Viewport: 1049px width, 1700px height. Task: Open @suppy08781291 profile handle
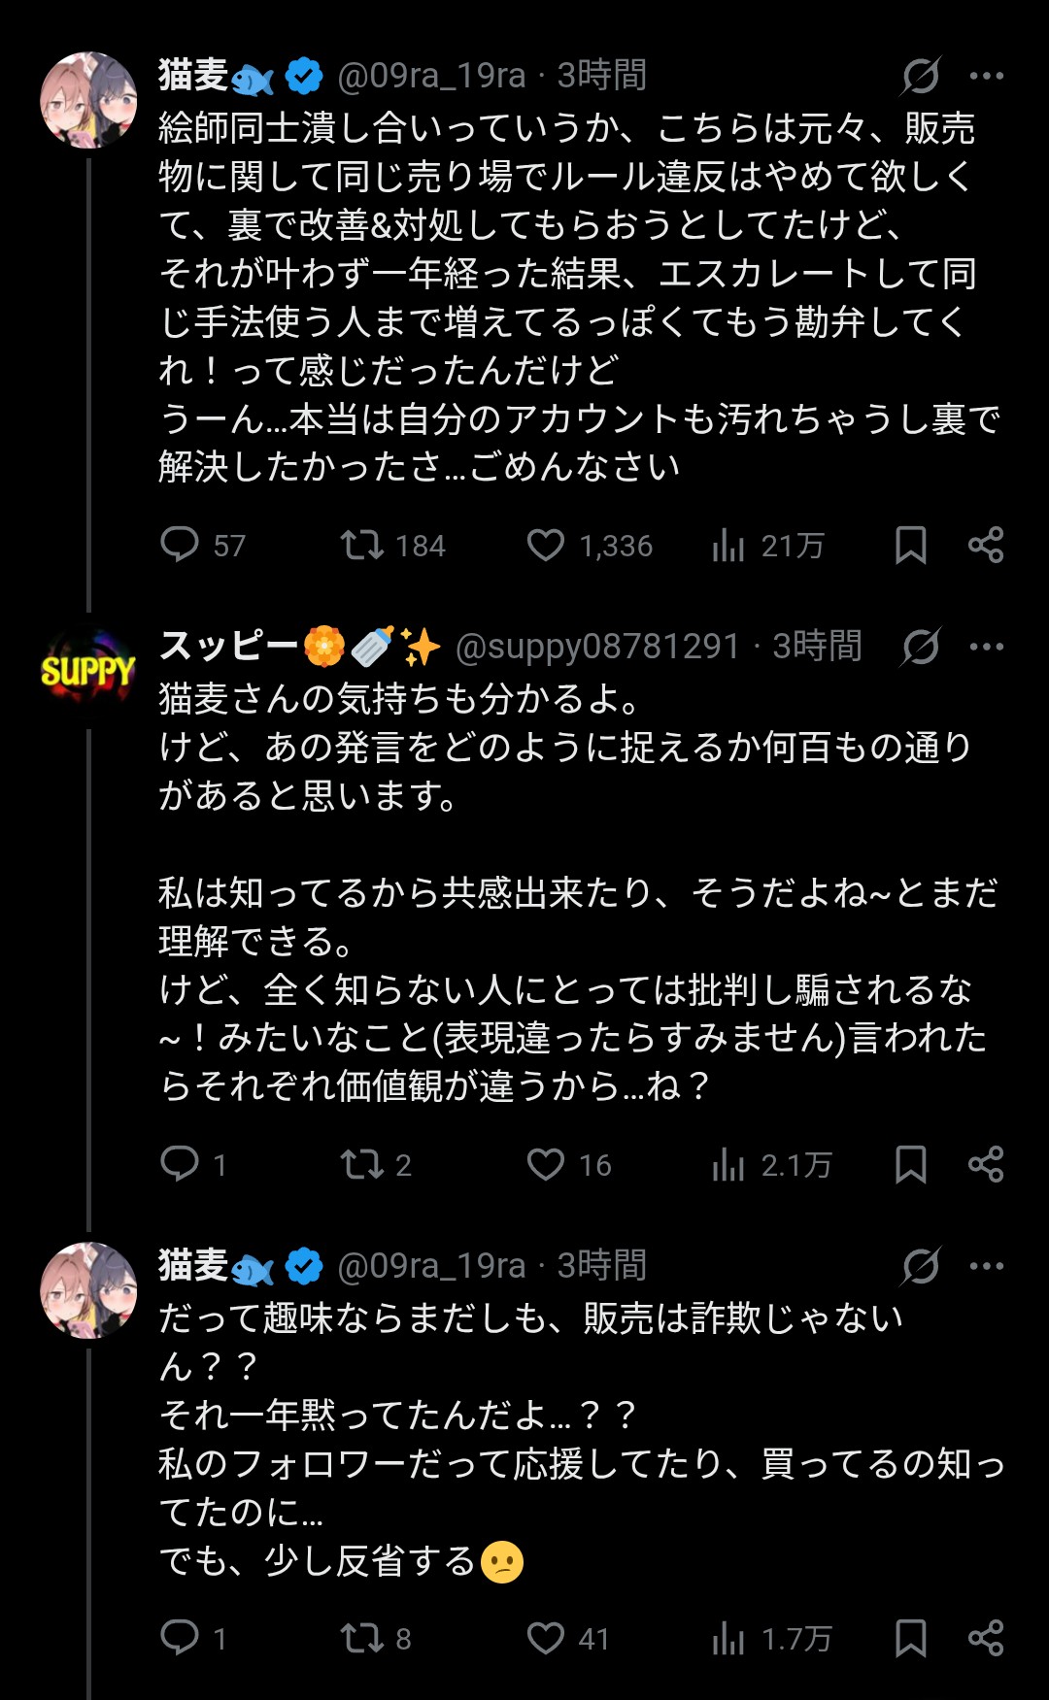click(597, 647)
